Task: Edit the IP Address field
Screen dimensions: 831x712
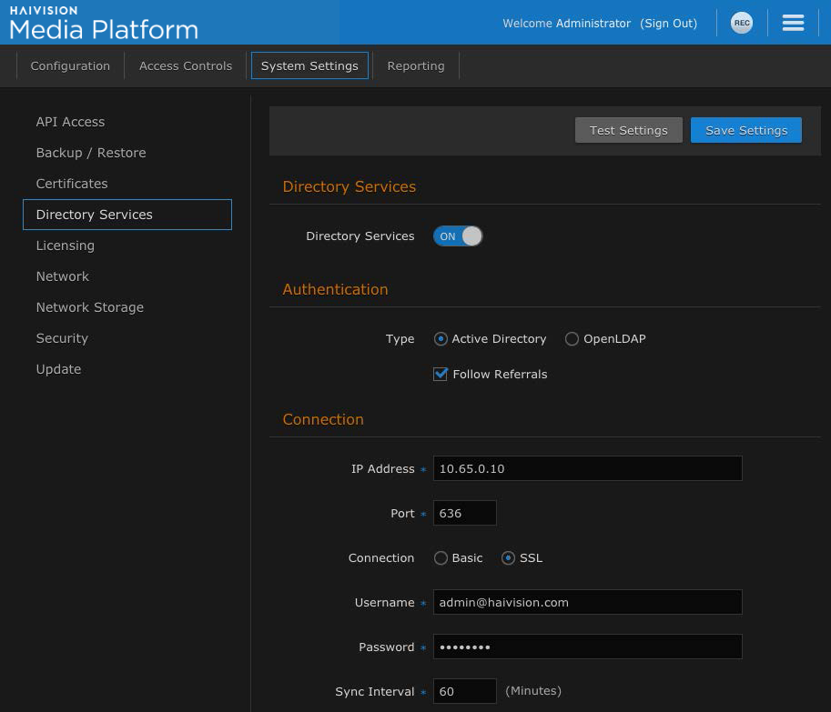Action: [x=587, y=468]
